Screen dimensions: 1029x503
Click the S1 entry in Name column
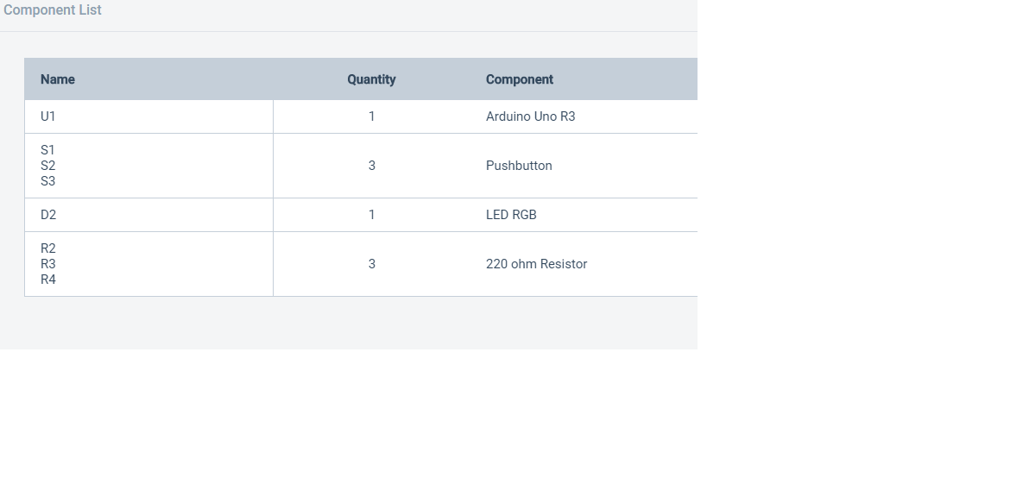pos(48,150)
